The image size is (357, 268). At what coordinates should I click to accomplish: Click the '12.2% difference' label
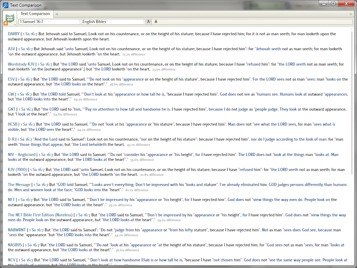point(134,54)
